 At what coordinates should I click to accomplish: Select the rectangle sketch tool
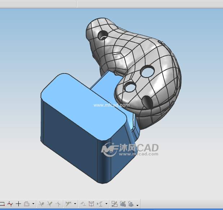coord(2,204)
